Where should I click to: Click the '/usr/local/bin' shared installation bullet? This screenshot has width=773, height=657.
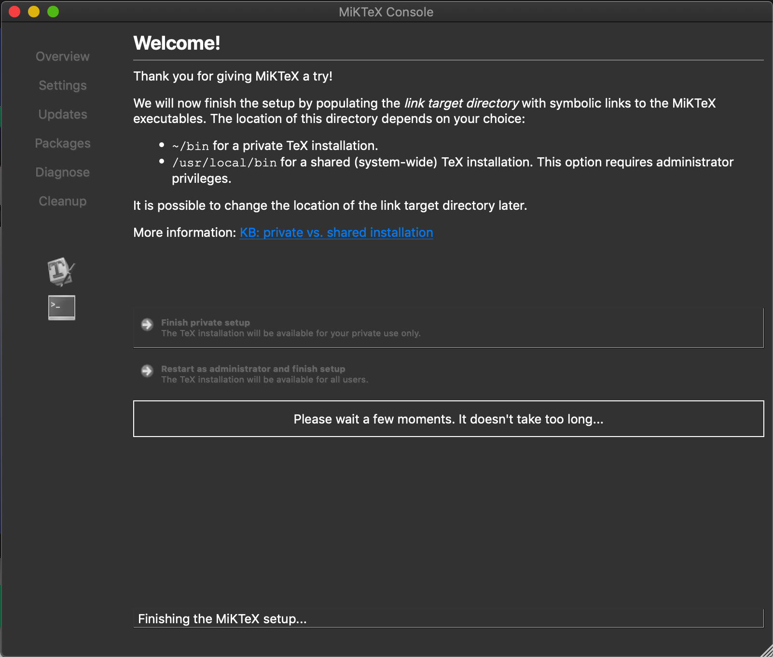[x=453, y=170]
